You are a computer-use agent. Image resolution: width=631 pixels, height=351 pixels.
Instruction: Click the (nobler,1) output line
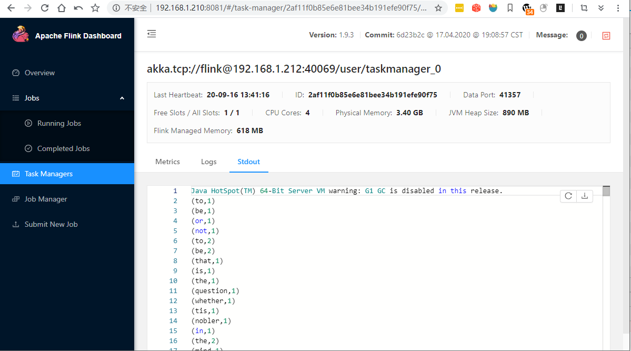click(x=211, y=321)
